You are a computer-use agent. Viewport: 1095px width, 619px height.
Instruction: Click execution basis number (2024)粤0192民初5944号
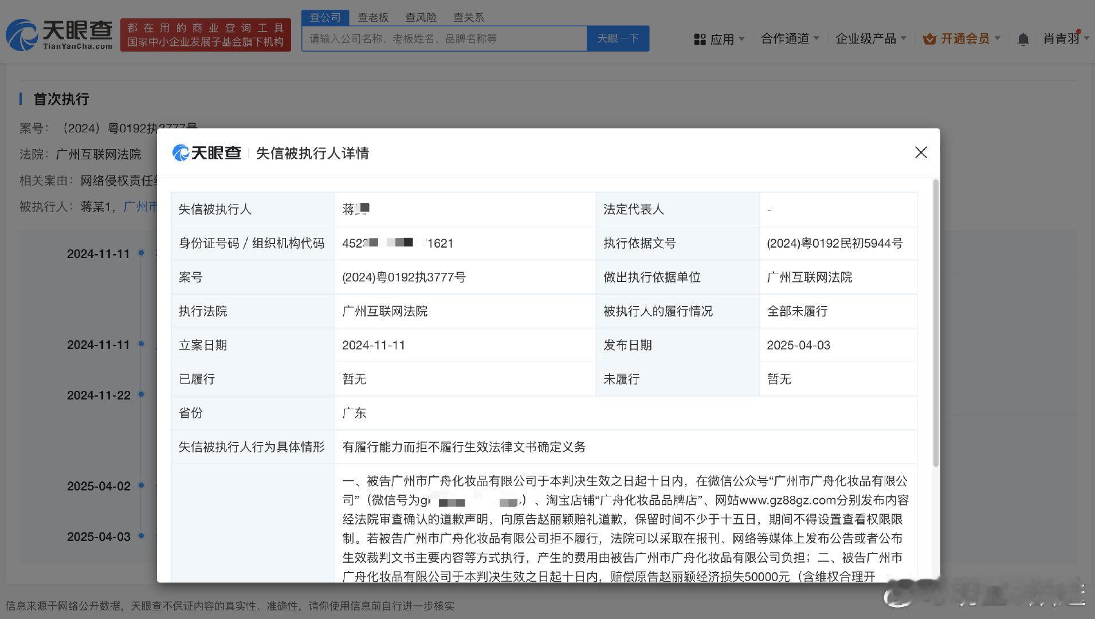(x=834, y=243)
